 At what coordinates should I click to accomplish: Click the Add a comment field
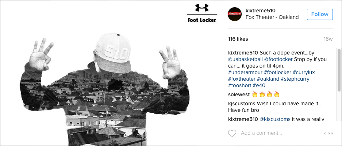click(x=277, y=133)
